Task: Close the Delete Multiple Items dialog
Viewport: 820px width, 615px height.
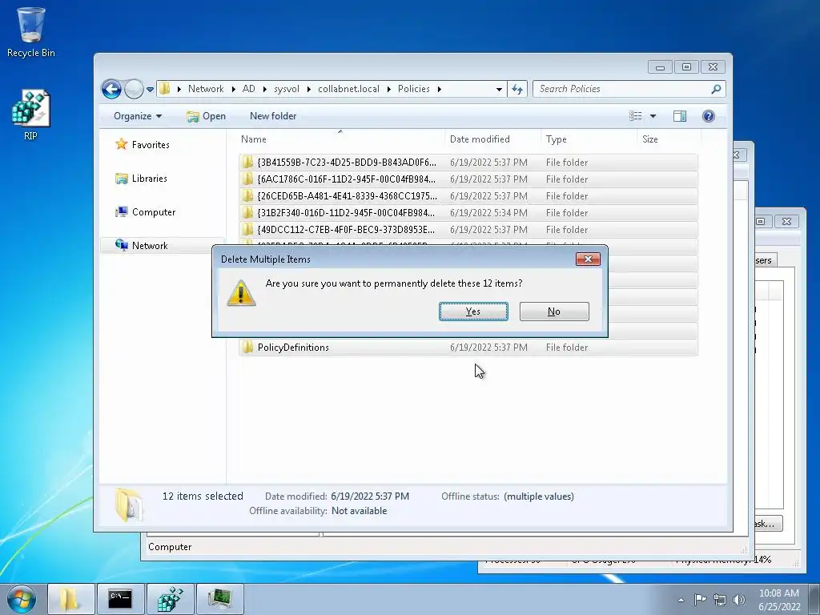Action: pyautogui.click(x=588, y=259)
